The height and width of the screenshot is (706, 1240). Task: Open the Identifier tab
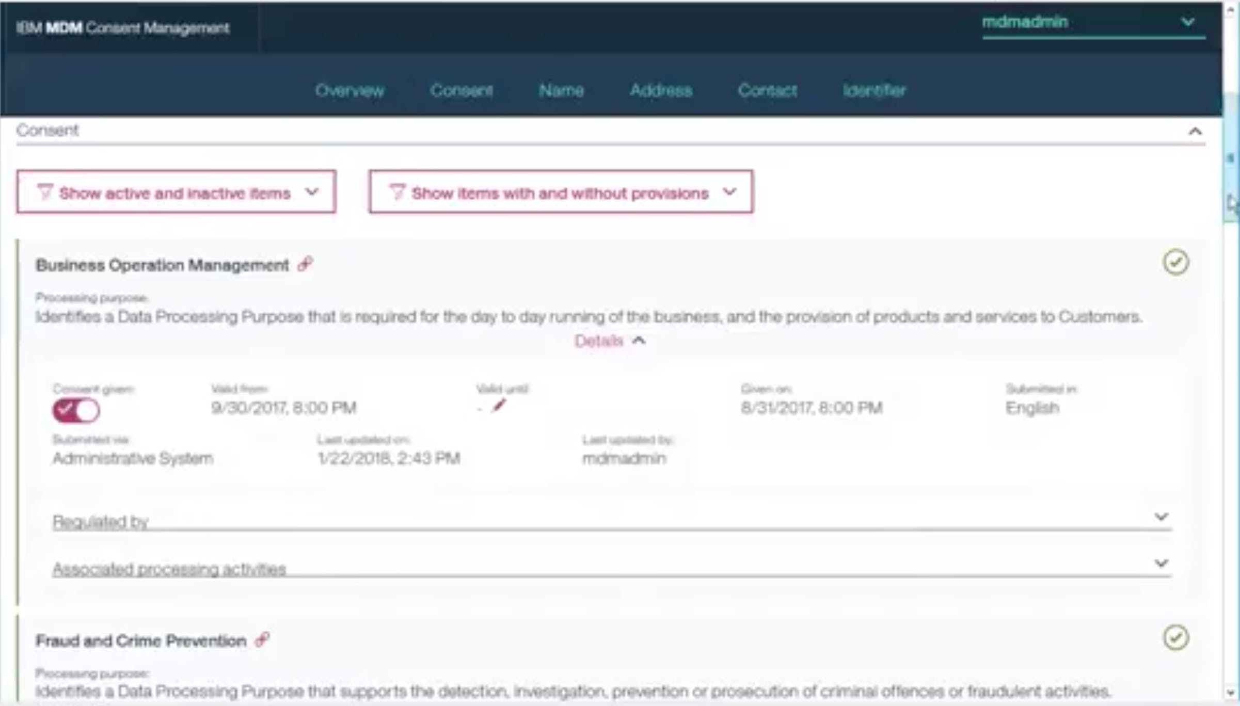point(874,90)
